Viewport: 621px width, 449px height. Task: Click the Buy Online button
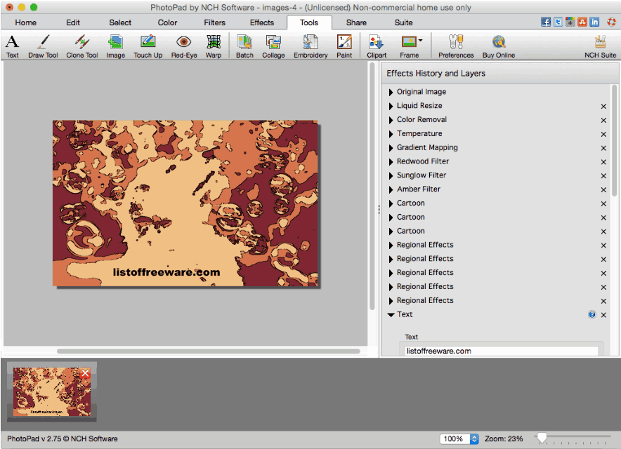tap(498, 46)
